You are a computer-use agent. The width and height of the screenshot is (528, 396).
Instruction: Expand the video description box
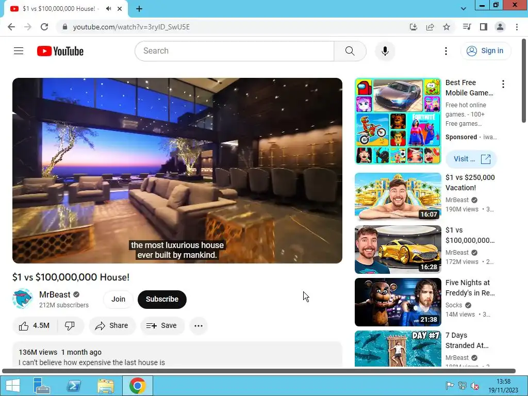(177, 355)
